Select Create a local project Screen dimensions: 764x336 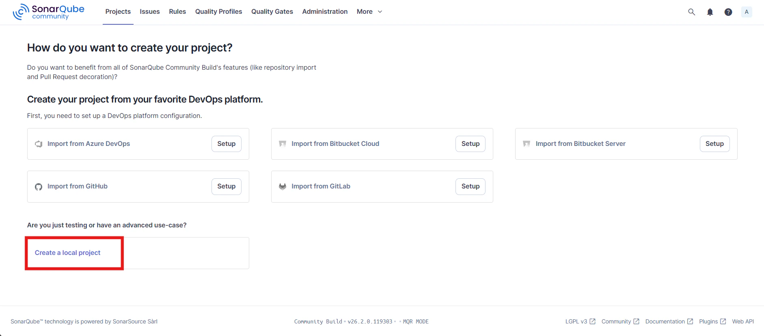click(67, 253)
